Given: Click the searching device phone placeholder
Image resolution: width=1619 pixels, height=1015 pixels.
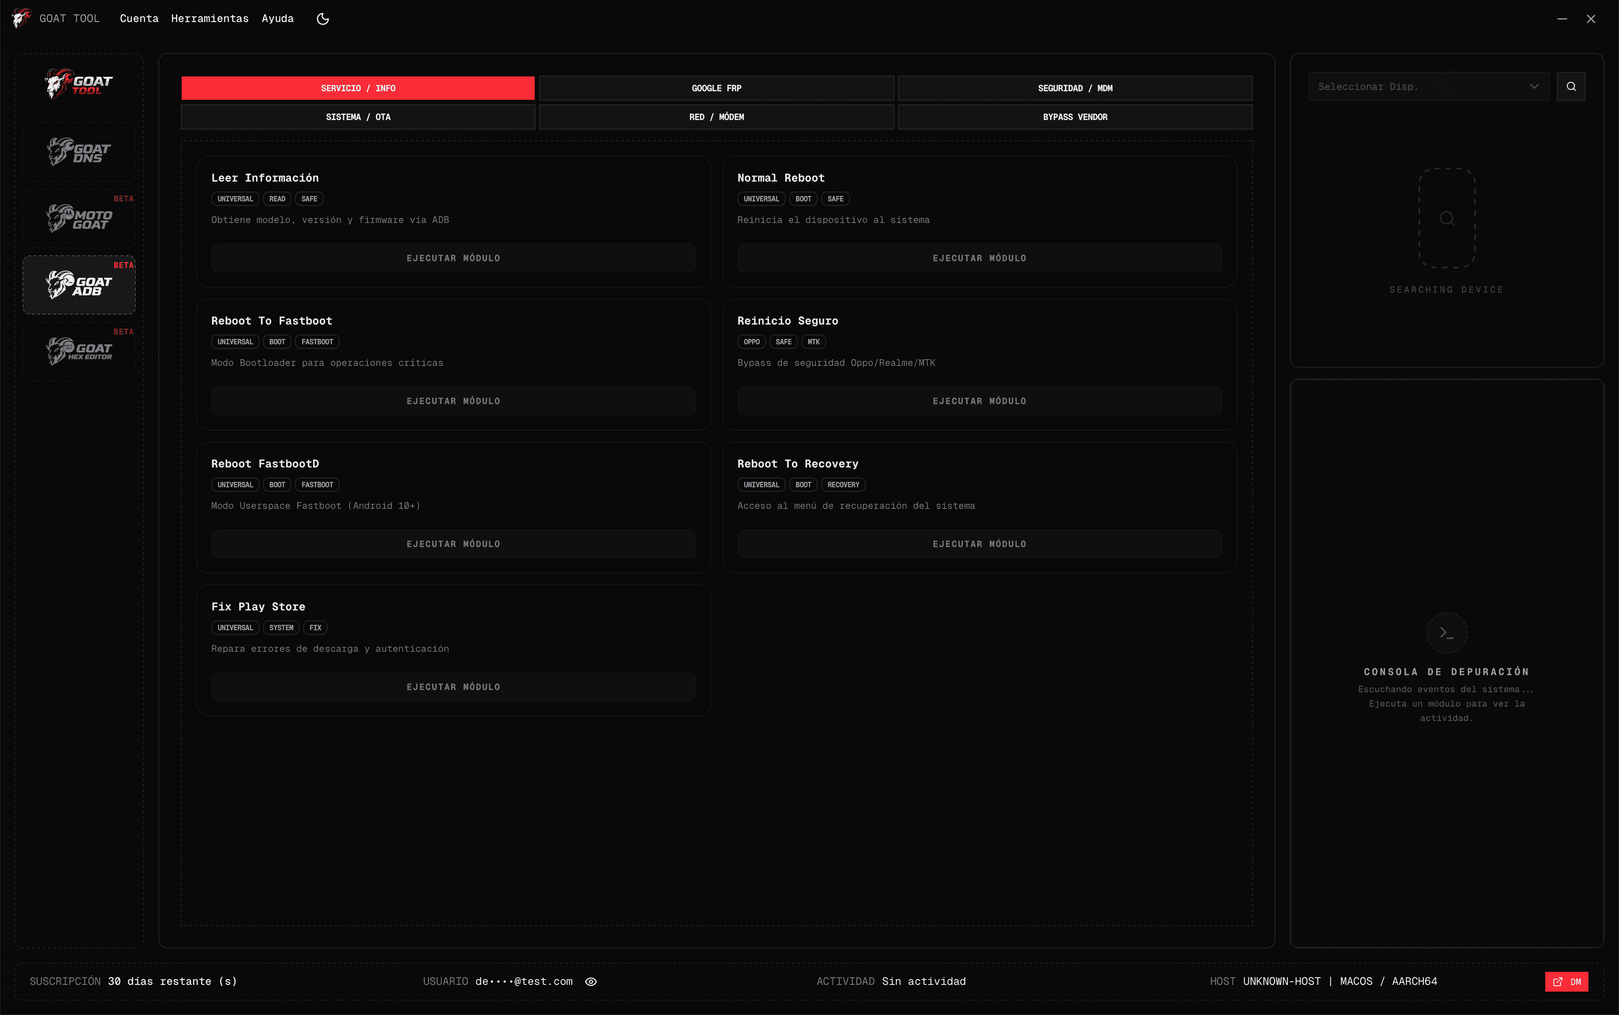Looking at the screenshot, I should click(x=1446, y=218).
